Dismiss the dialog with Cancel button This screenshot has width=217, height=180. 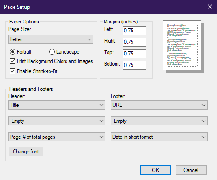191,170
